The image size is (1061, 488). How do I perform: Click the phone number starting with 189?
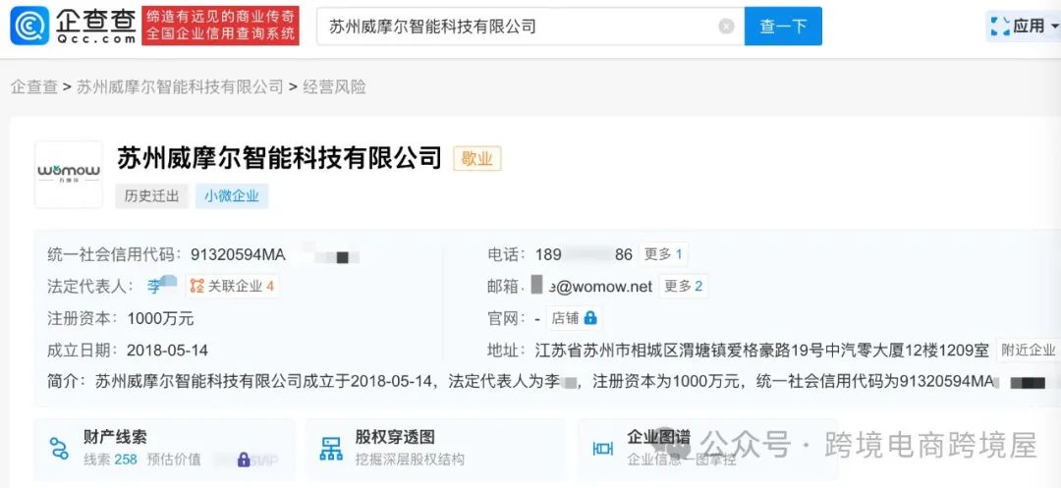click(x=584, y=255)
